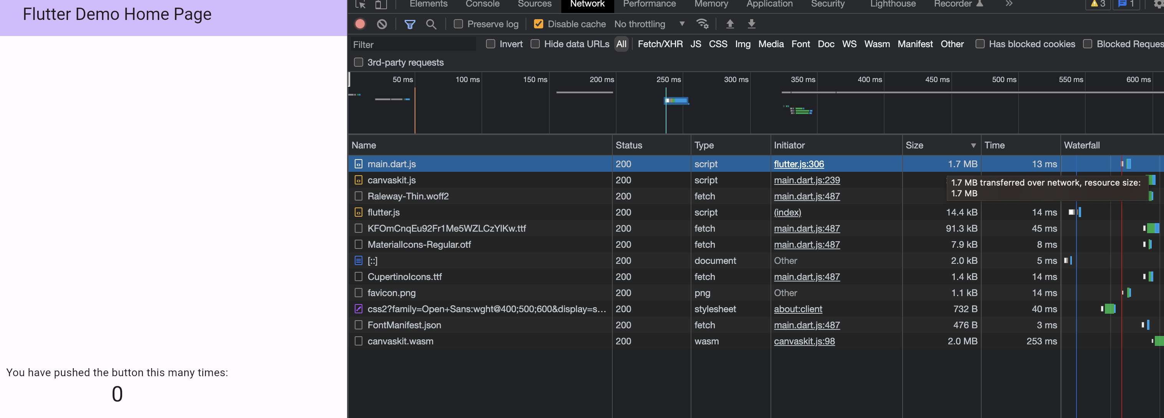Click the import HAR upload arrow icon
The width and height of the screenshot is (1164, 418).
pyautogui.click(x=730, y=24)
